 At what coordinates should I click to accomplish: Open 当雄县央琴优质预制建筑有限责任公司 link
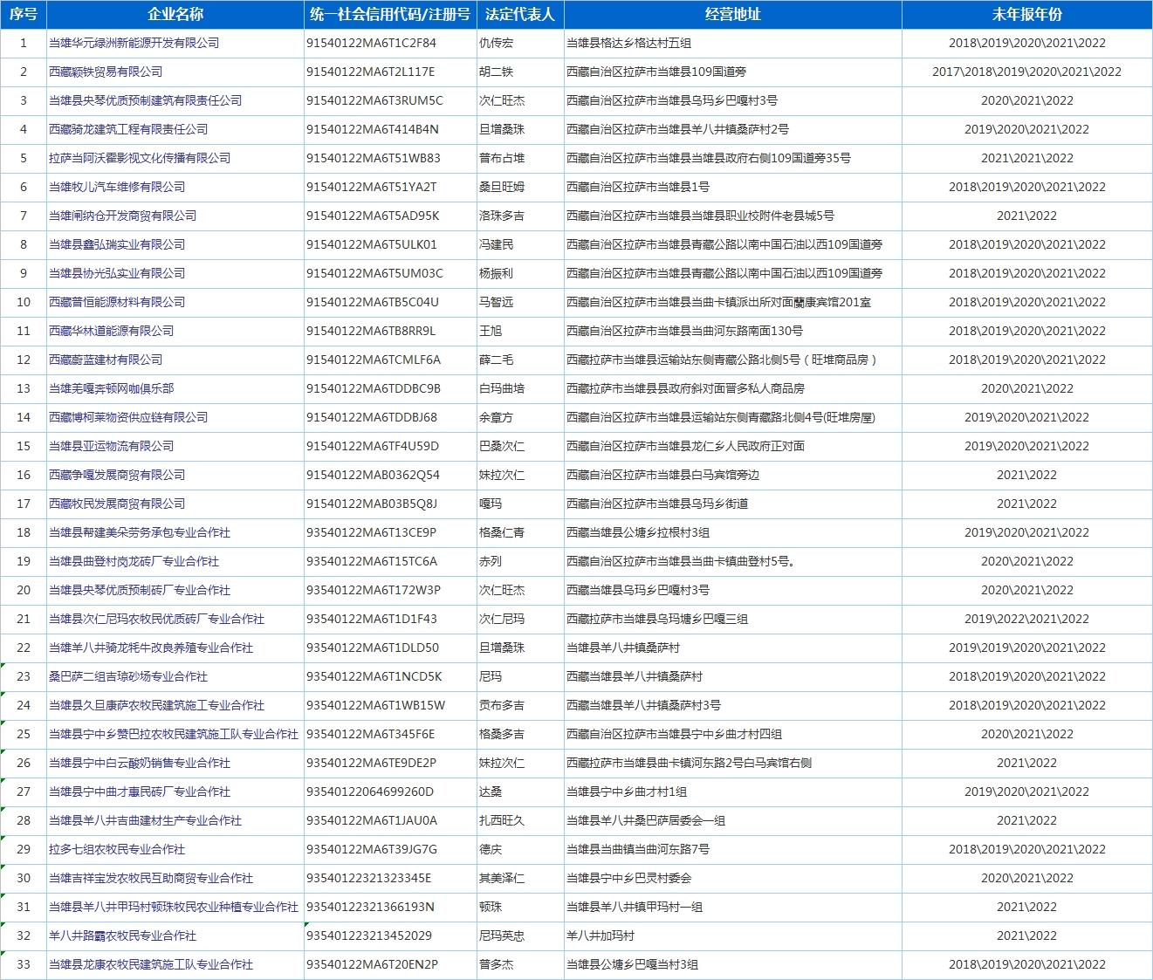146,100
